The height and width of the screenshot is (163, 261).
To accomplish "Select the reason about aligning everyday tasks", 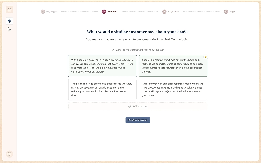I will 102,66.
